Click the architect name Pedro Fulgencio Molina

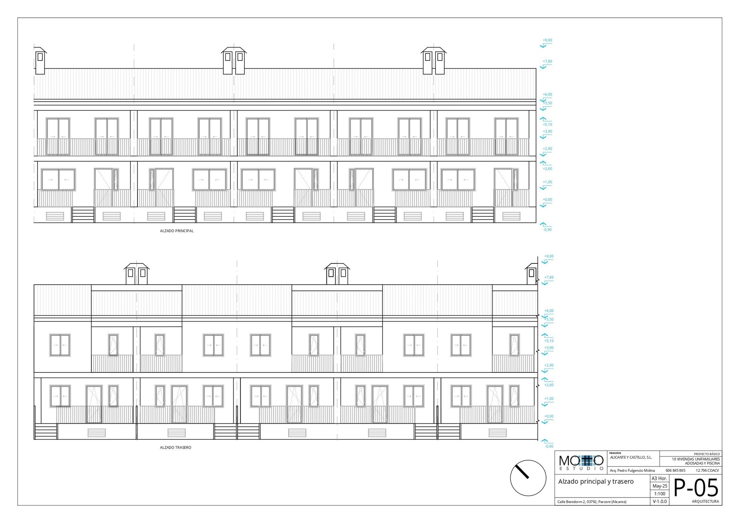(x=632, y=471)
